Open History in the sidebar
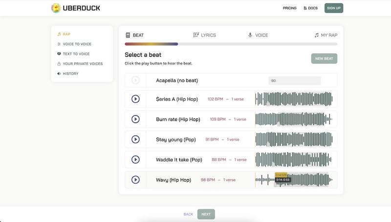 (x=70, y=74)
